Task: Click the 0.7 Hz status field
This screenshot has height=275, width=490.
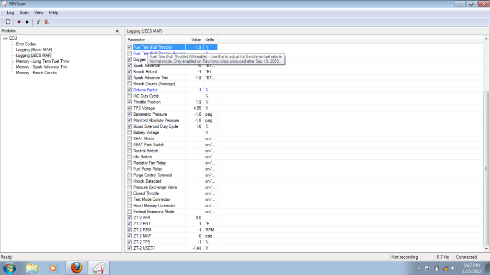Action: click(443, 257)
